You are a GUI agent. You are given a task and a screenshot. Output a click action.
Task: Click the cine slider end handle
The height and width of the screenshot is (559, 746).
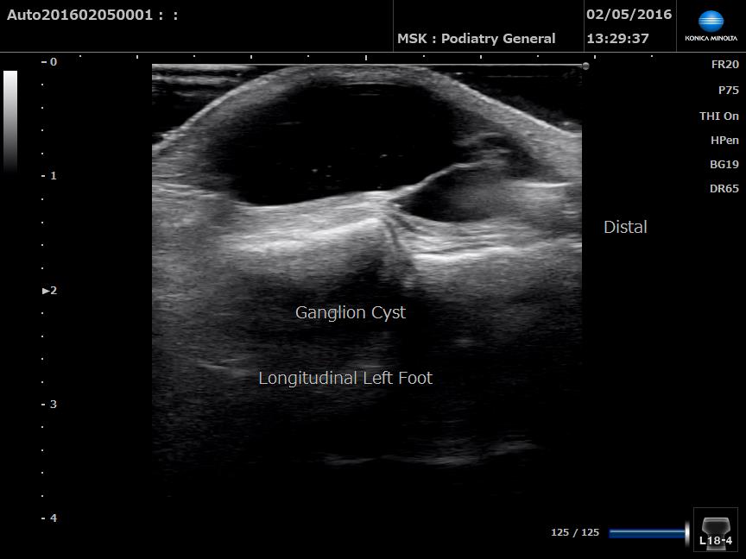687,533
